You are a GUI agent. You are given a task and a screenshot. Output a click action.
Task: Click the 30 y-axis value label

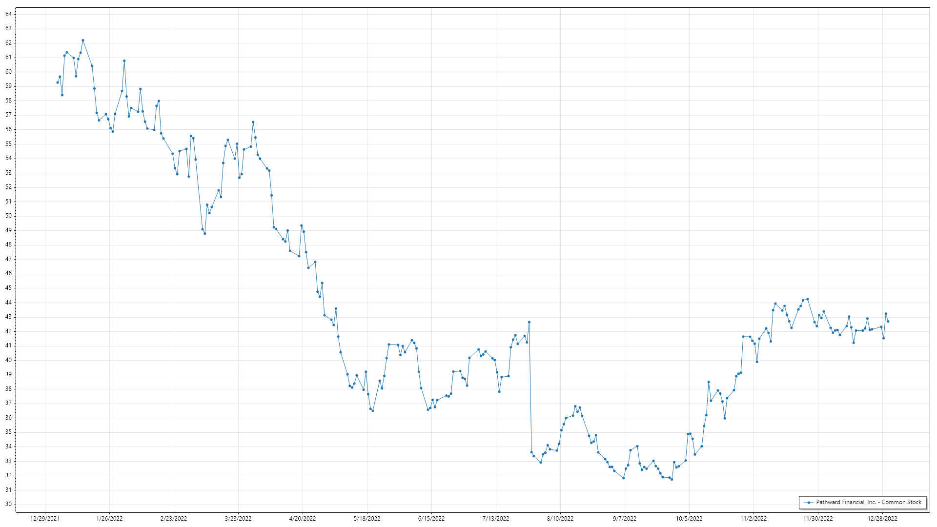click(x=9, y=504)
